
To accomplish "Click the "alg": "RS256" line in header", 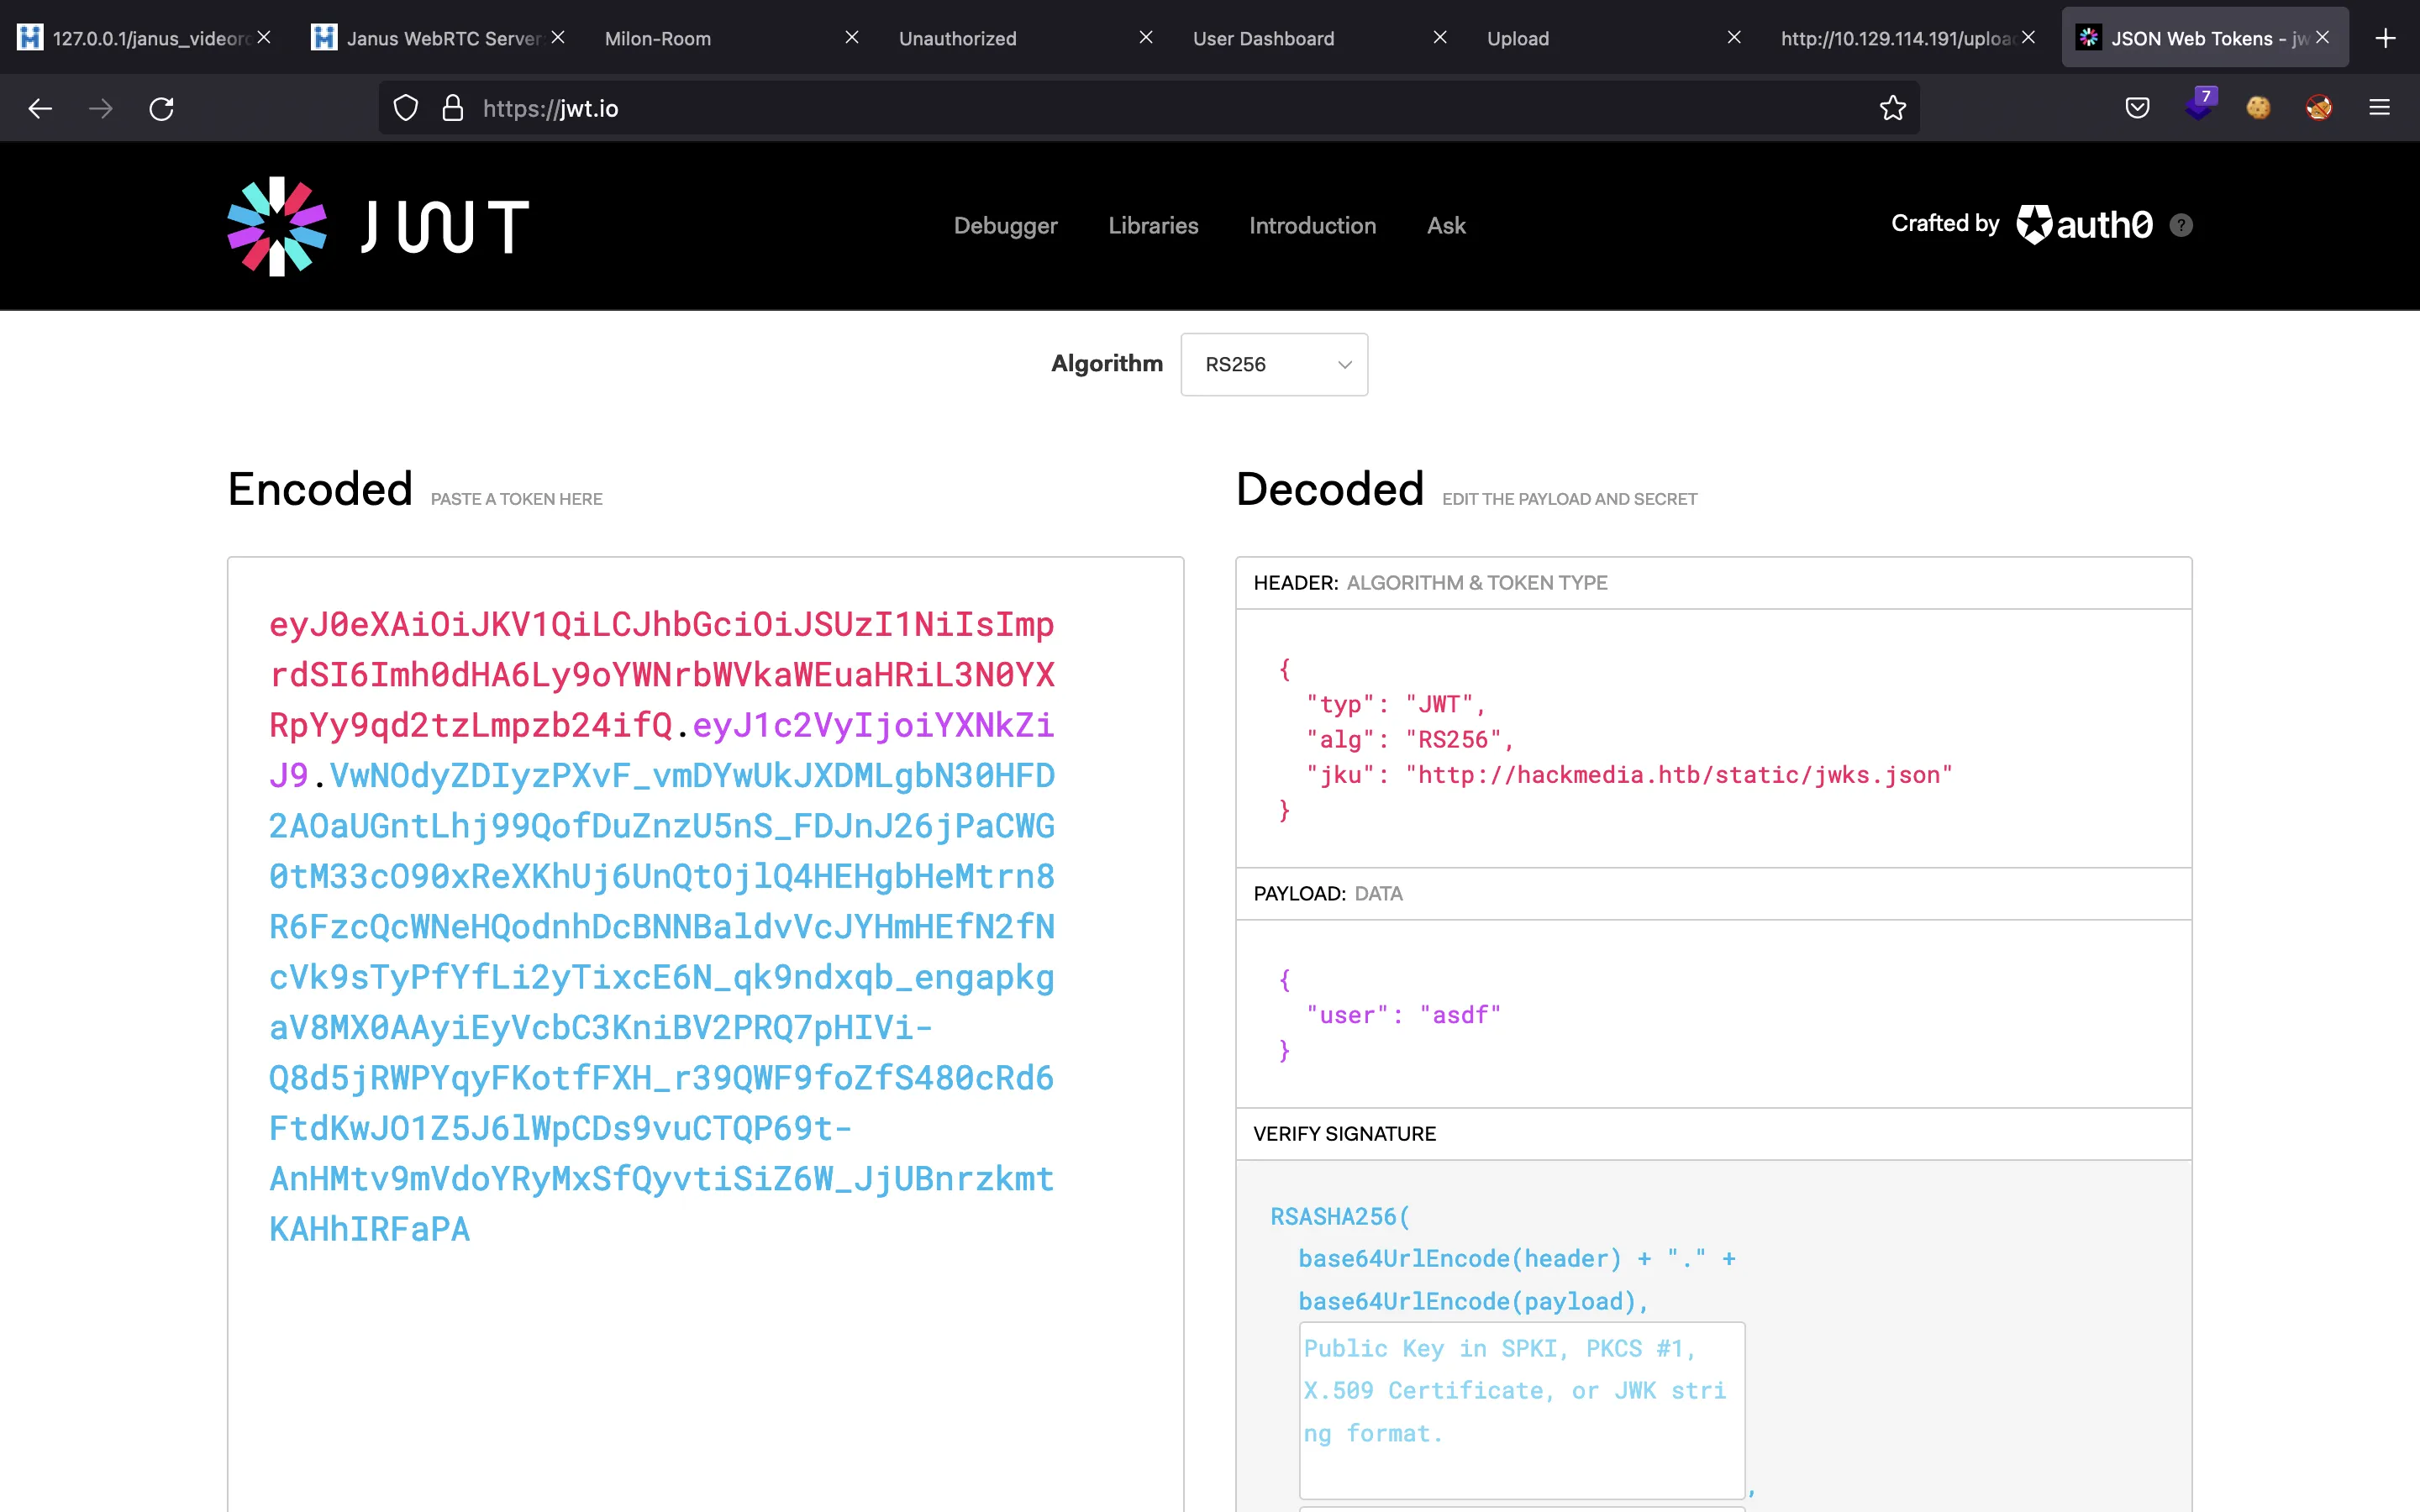I will pyautogui.click(x=1410, y=740).
